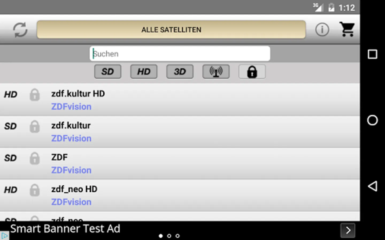Tap Android back navigation triangle
Screen dimensions: 385x240
click(x=372, y=186)
